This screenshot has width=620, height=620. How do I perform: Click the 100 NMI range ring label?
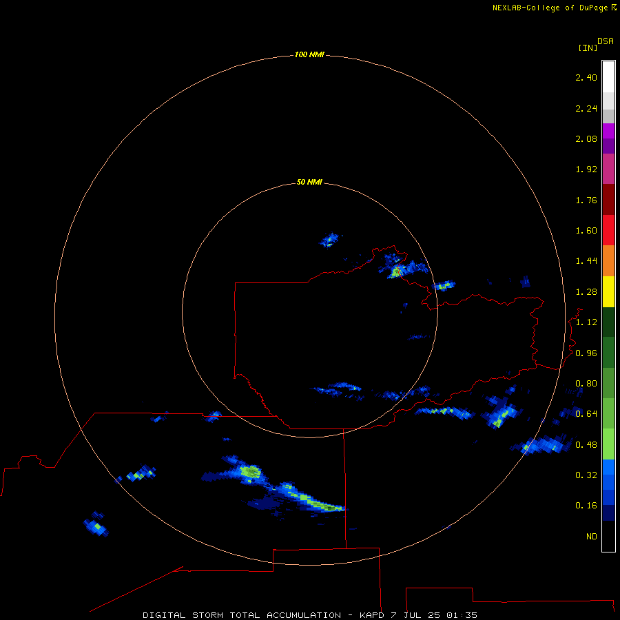(x=309, y=54)
